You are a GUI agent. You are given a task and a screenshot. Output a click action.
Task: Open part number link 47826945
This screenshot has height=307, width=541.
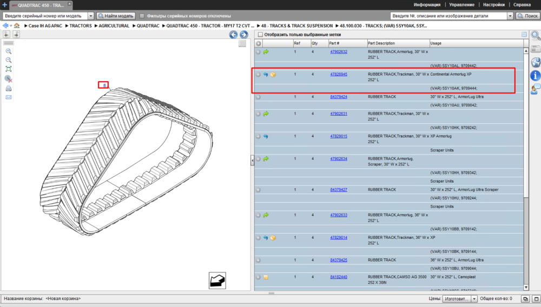pos(339,75)
